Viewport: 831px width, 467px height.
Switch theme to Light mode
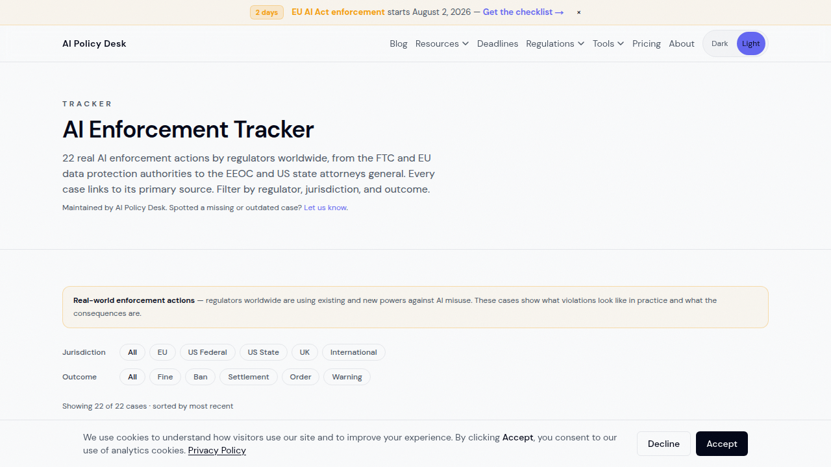[751, 43]
